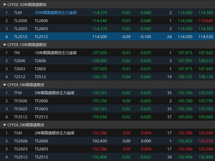Select the TSM code cell

(18, 133)
